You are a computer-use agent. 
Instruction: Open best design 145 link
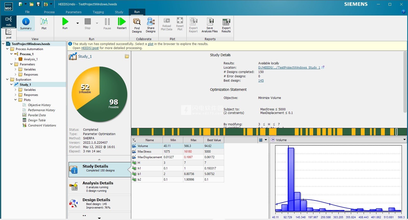[261, 81]
